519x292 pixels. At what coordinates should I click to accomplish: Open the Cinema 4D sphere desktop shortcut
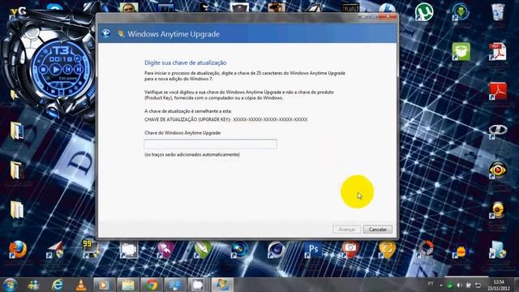tap(276, 250)
